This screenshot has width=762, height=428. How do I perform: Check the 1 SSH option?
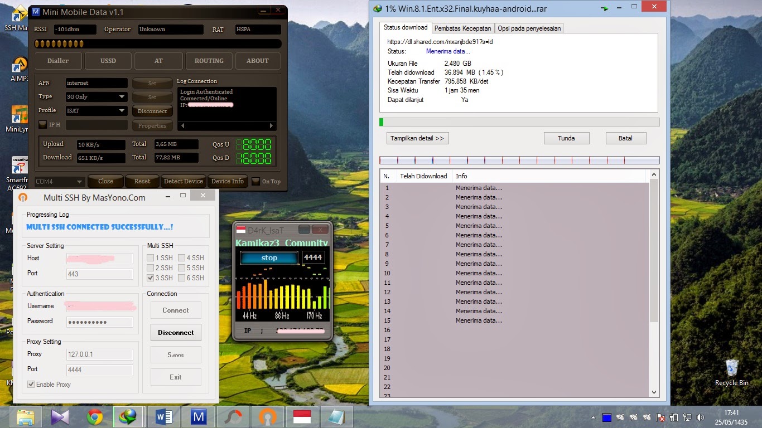pyautogui.click(x=151, y=258)
